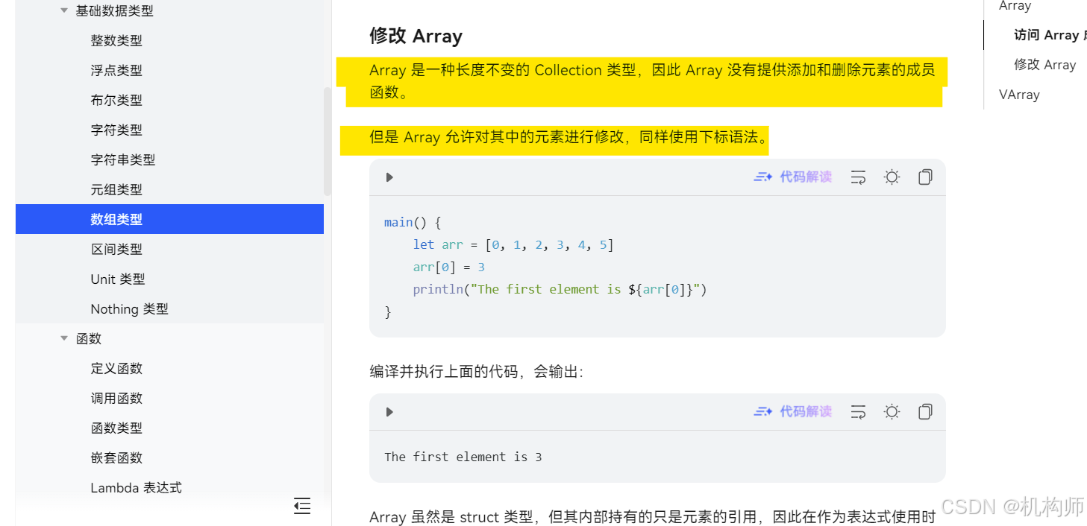Viewport: 1087px width, 526px height.
Task: Switch theme on the output code block
Action: 892,411
